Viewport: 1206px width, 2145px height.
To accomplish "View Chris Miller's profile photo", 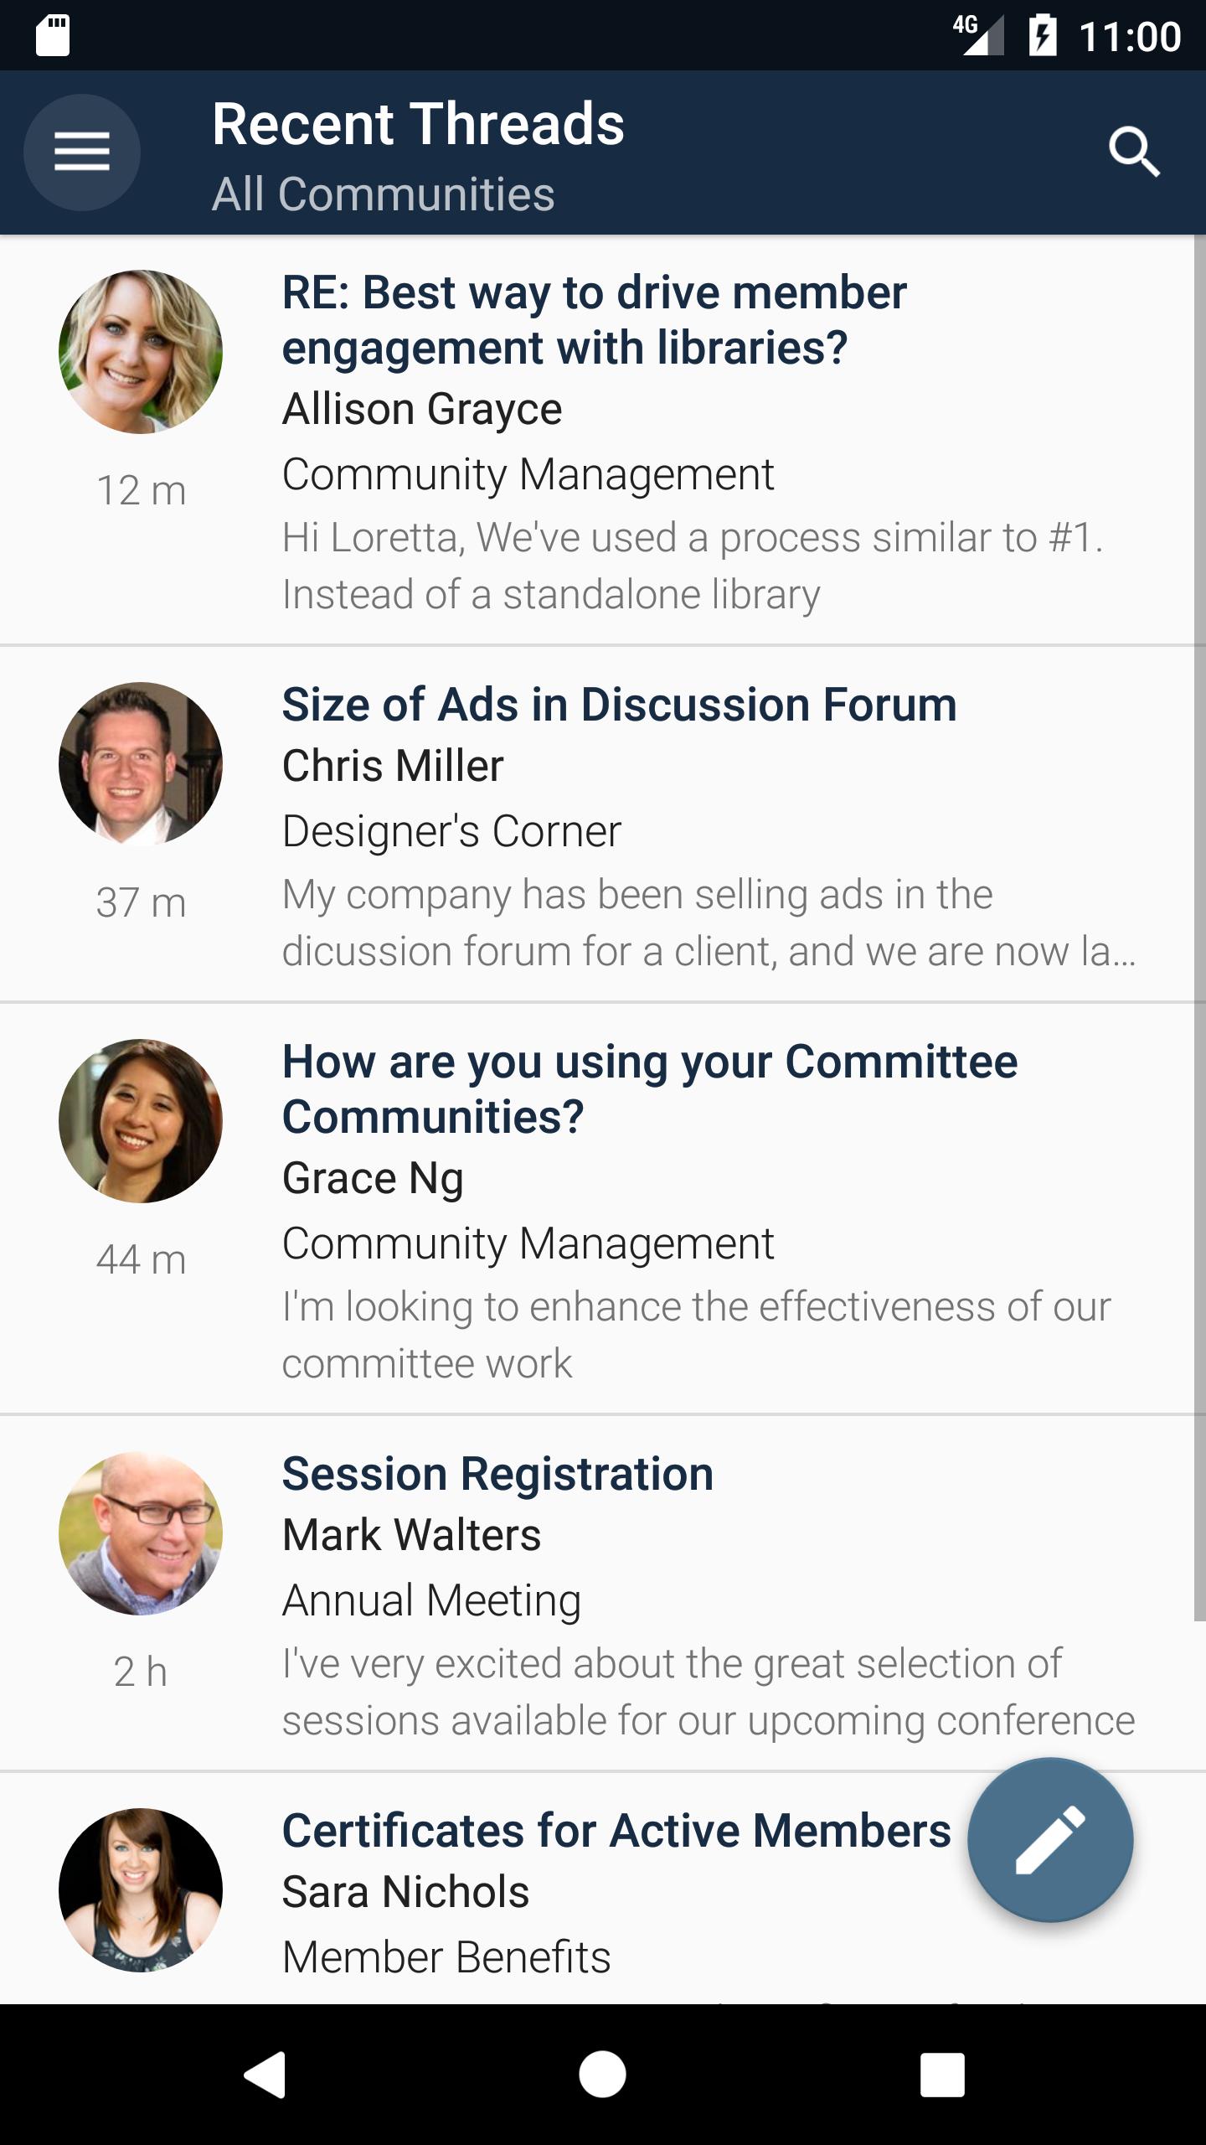I will 141,763.
